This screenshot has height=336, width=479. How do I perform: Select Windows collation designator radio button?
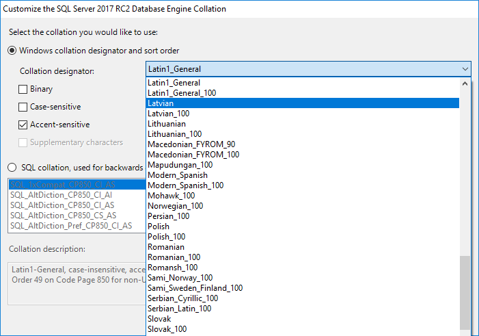tap(12, 51)
